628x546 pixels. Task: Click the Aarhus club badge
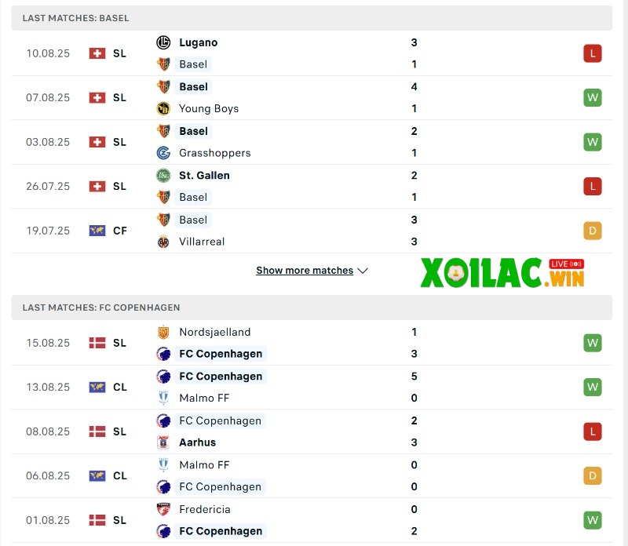[163, 442]
